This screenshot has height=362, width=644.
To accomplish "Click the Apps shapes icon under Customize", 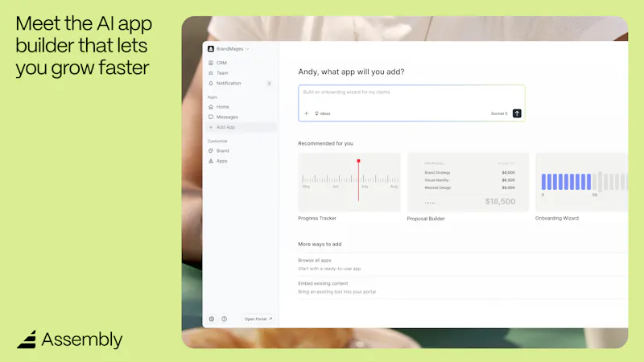I will click(211, 161).
